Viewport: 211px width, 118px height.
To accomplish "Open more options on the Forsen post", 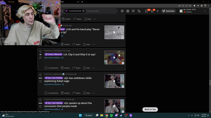I will (x=94, y=68).
